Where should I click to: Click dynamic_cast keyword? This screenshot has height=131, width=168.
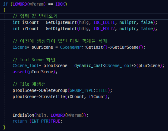click(89, 65)
